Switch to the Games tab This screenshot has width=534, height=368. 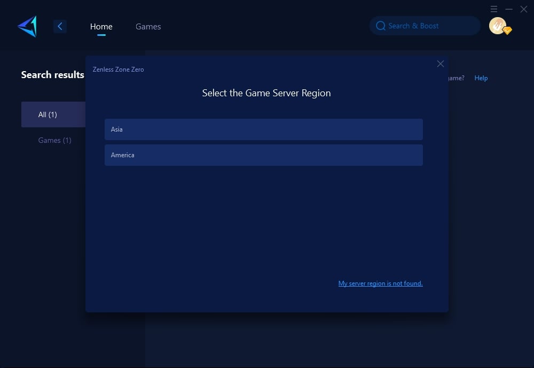point(148,27)
